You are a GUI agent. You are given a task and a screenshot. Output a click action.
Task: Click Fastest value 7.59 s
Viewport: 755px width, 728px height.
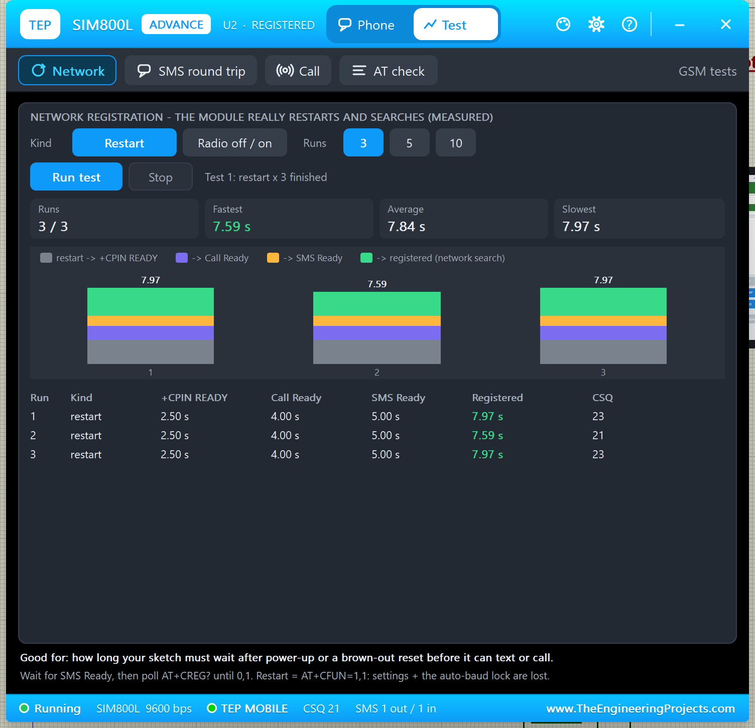click(x=232, y=227)
